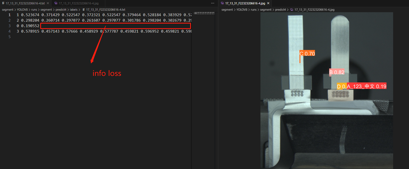Open the jpg file name breadcrumb

(315, 10)
